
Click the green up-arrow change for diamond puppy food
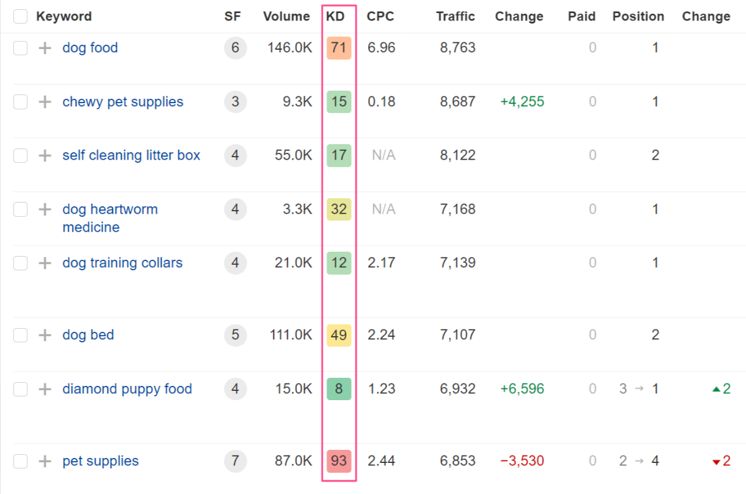(721, 389)
